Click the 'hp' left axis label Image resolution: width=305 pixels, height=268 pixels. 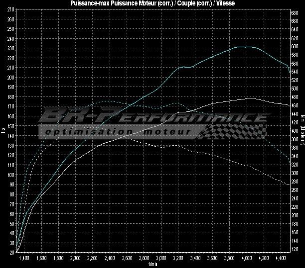click(3, 131)
